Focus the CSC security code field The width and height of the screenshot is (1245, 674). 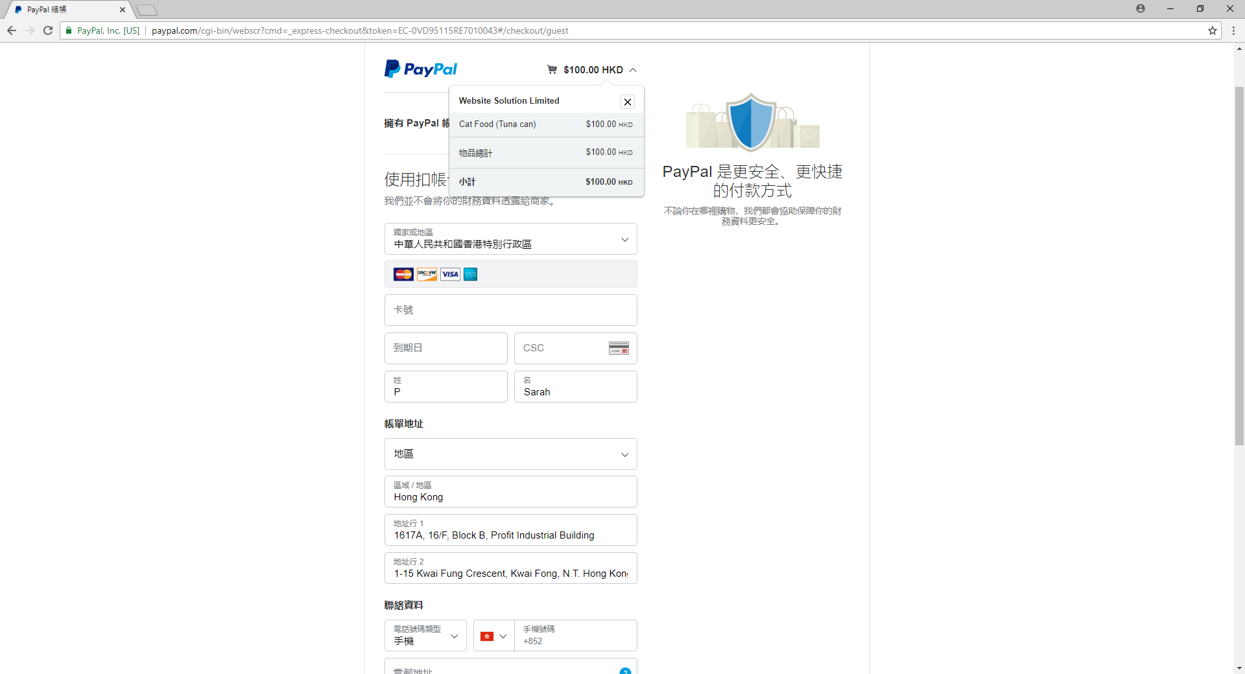click(x=576, y=349)
